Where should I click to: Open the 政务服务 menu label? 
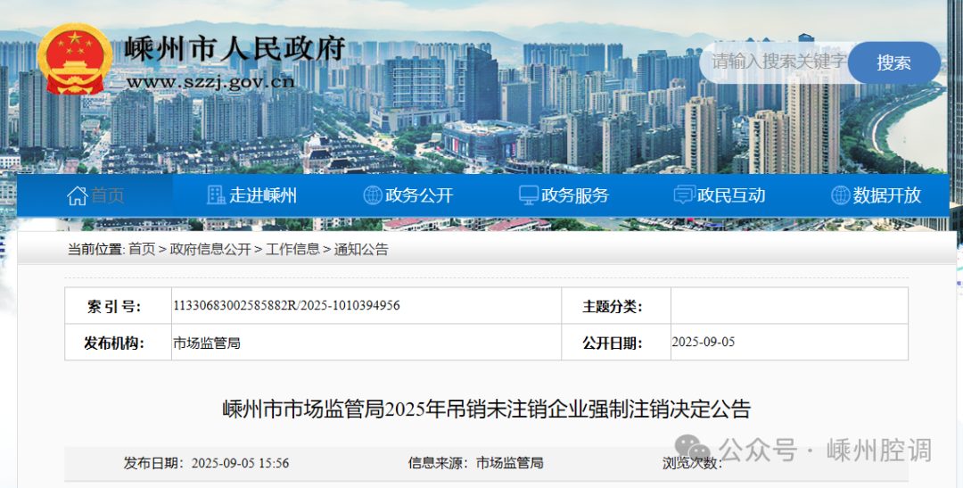click(x=575, y=195)
